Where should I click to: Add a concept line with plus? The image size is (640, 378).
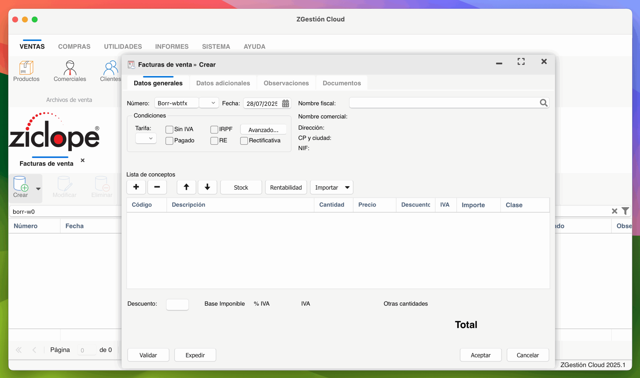click(x=136, y=187)
